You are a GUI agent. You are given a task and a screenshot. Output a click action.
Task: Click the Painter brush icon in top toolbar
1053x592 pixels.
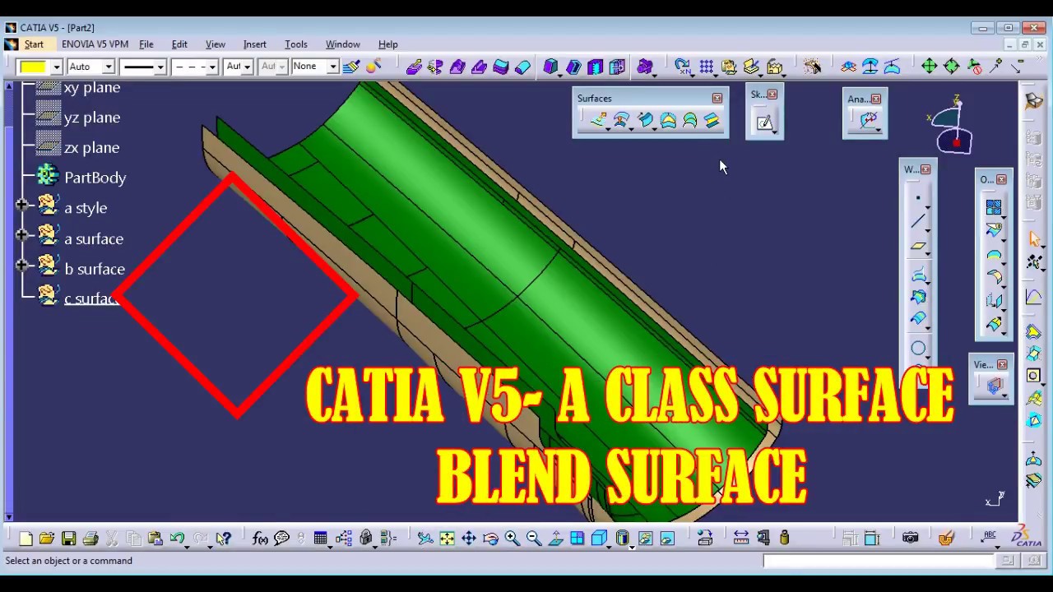(x=350, y=67)
